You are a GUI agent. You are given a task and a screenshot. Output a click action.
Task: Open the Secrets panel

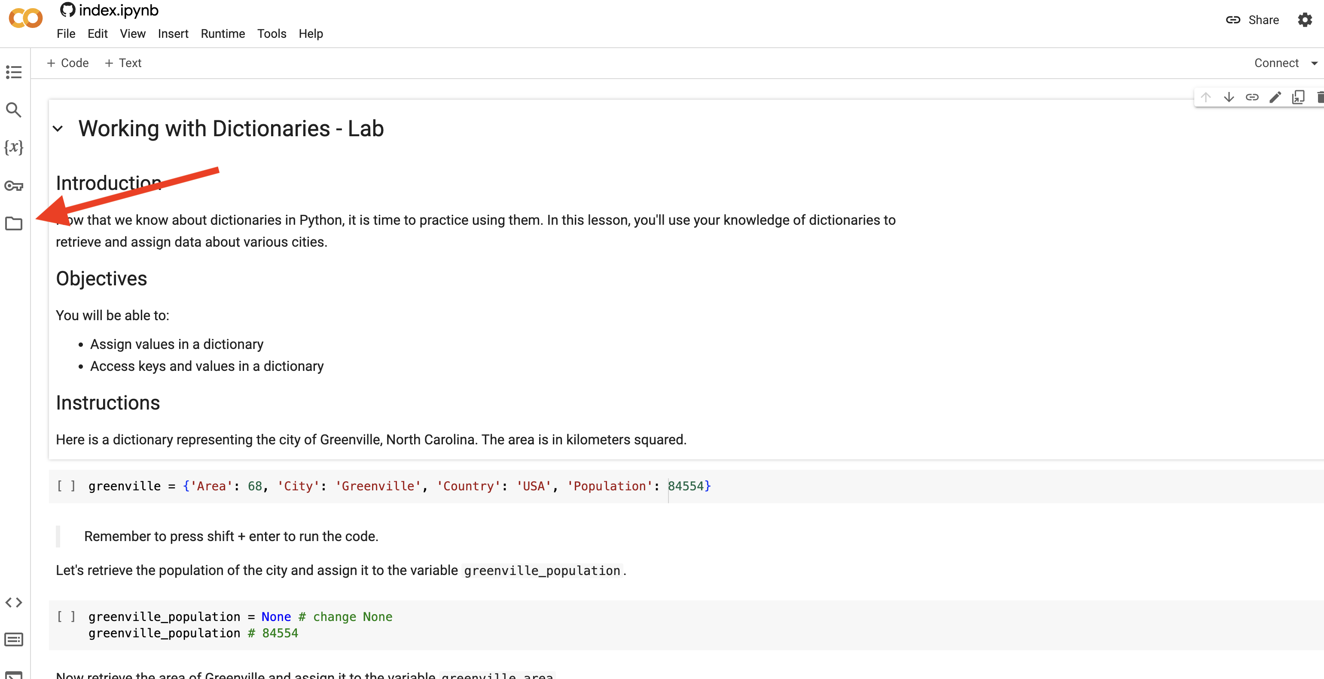(x=13, y=186)
